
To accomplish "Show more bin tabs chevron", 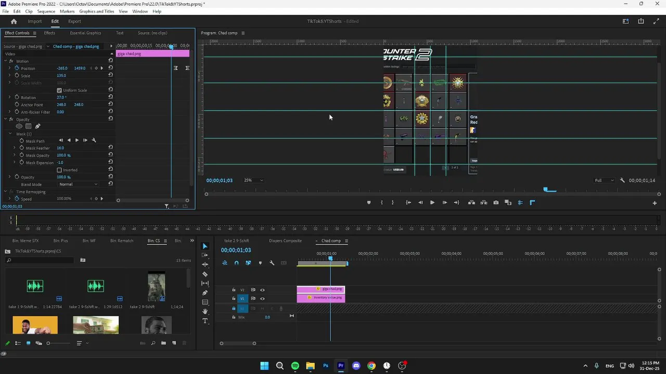I will coord(191,241).
